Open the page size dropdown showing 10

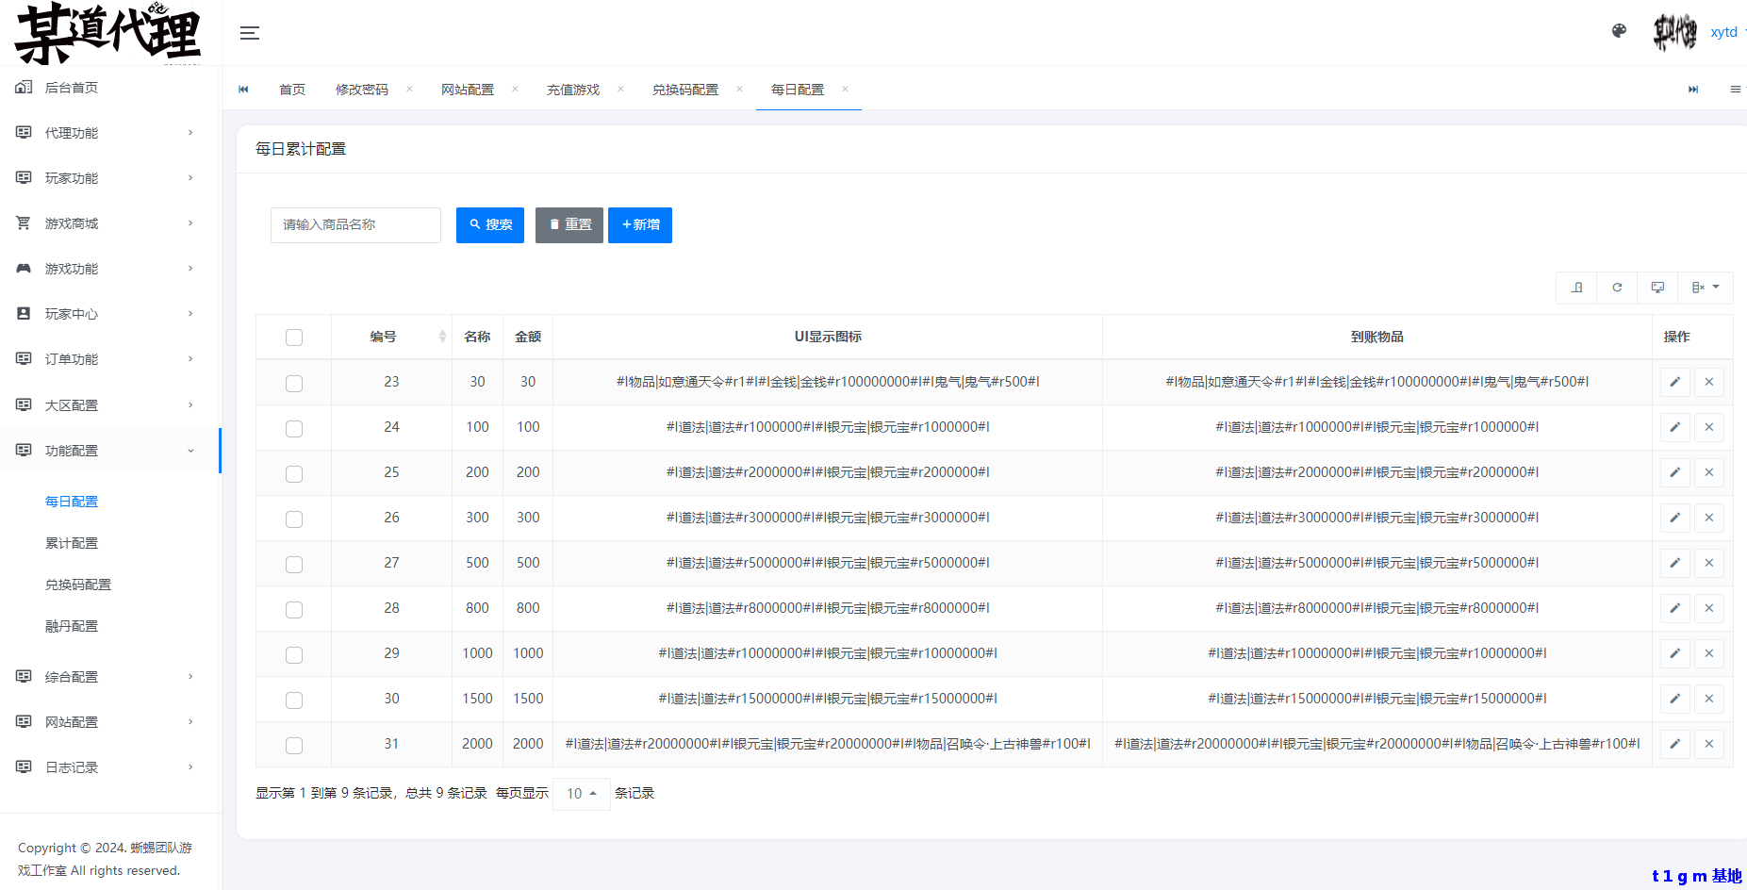click(x=581, y=794)
